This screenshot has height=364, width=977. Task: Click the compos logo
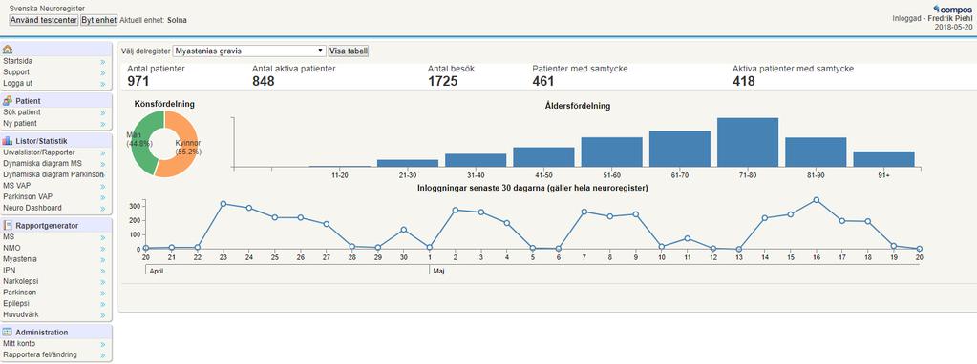952,10
